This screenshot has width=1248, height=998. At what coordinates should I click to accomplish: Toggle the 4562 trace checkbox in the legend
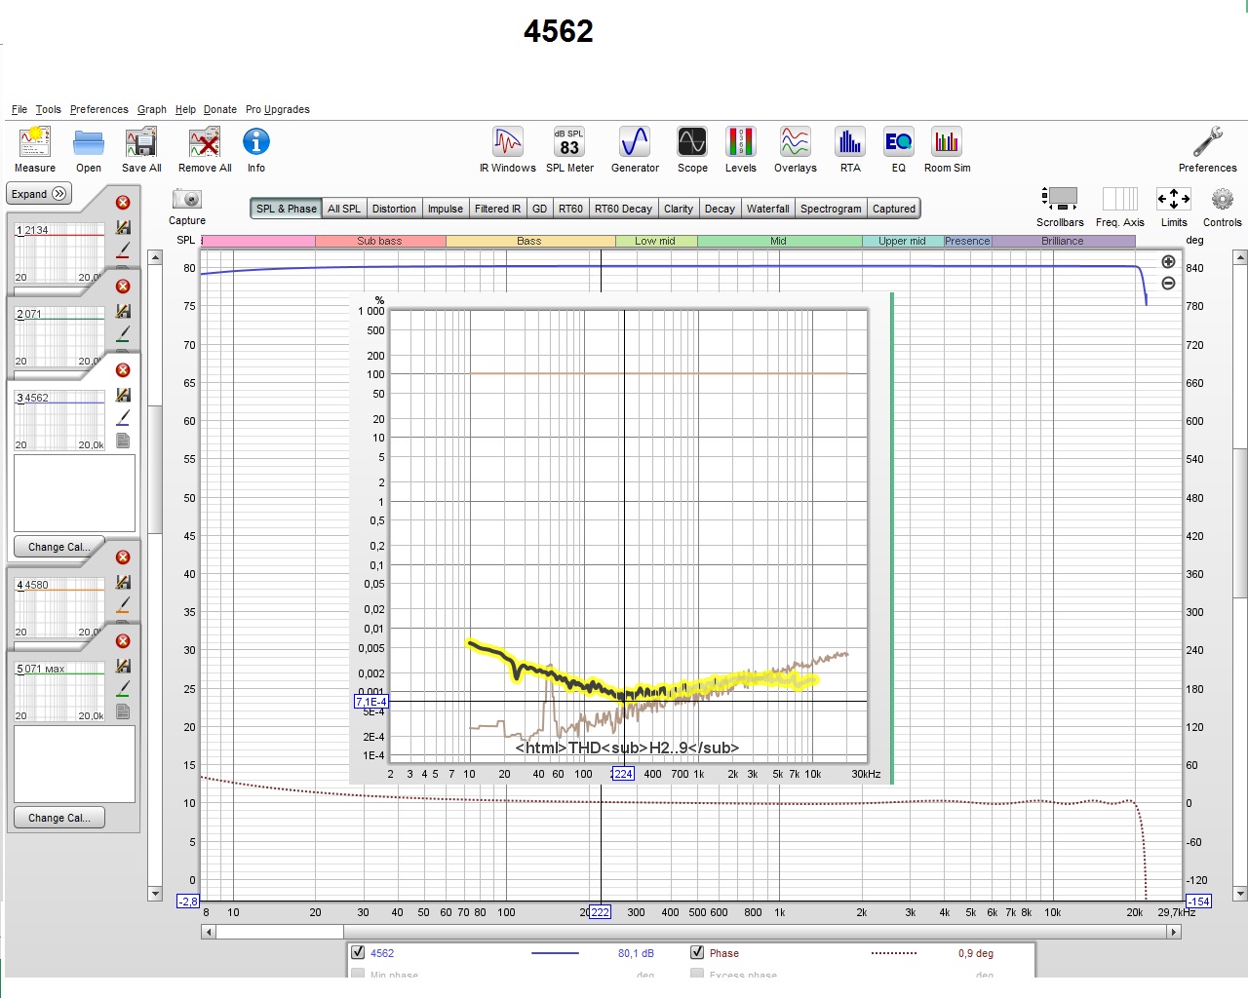click(358, 952)
